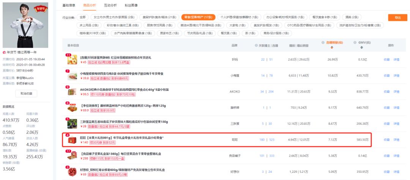Open 详情 for the AKOKO row

click(396, 92)
